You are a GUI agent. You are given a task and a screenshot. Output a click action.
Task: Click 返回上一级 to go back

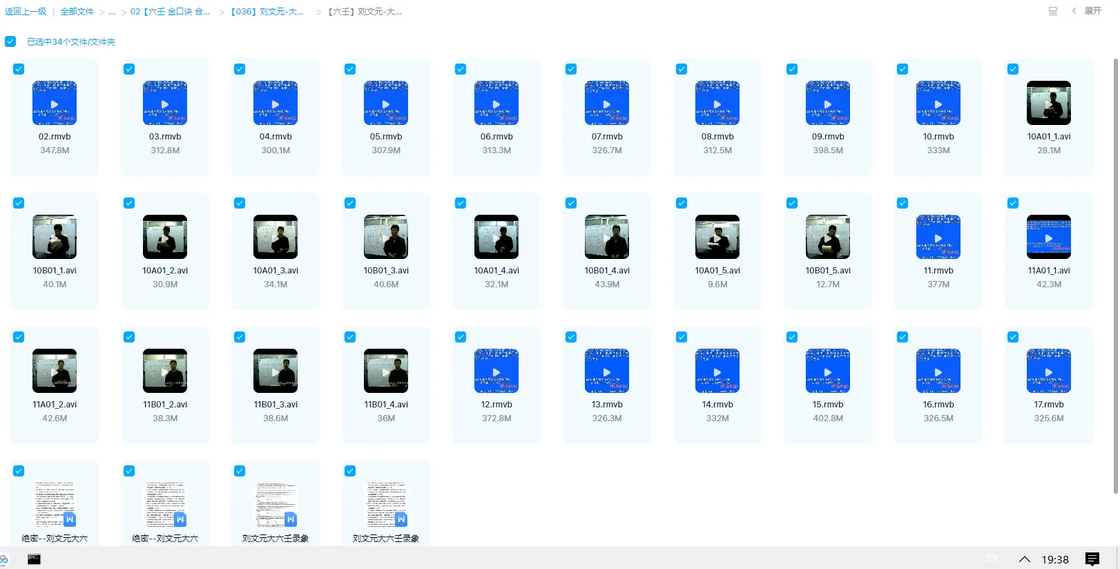point(26,12)
